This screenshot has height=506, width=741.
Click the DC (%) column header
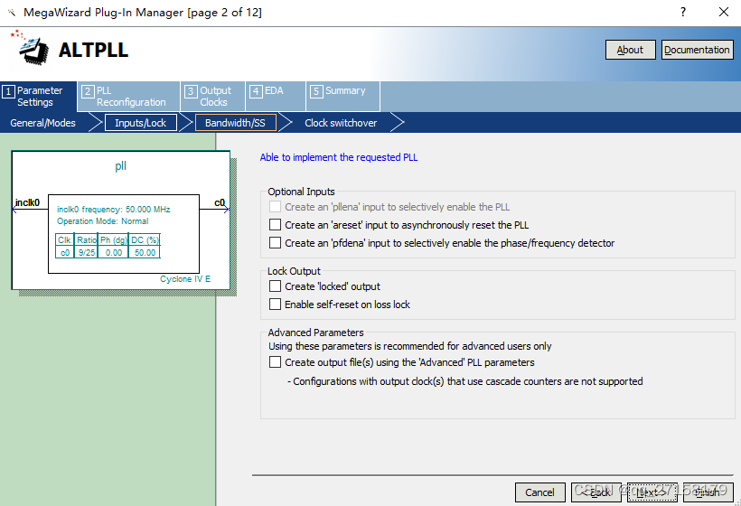click(145, 240)
